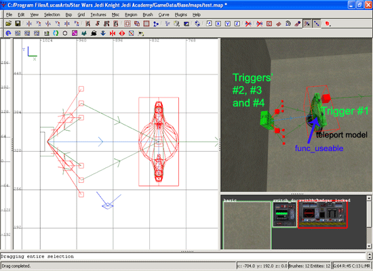Rotate selection around the X axis
373x271 pixels.
pyautogui.click(x=39, y=24)
